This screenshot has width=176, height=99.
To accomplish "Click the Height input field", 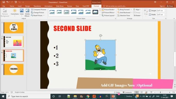I will point(161,10).
